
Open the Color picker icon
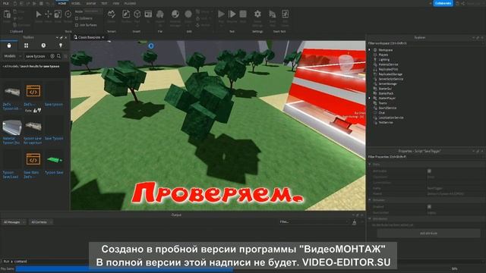point(188,14)
